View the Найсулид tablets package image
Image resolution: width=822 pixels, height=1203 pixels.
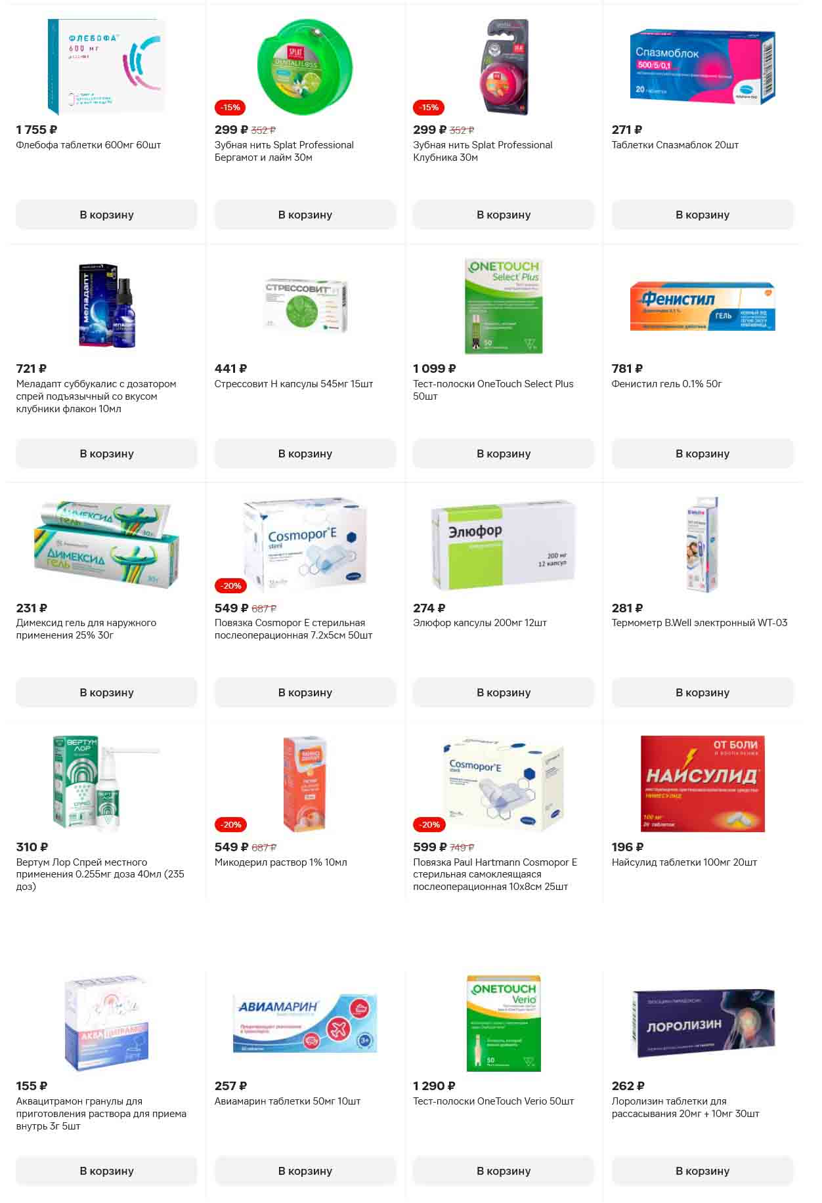[x=703, y=784]
